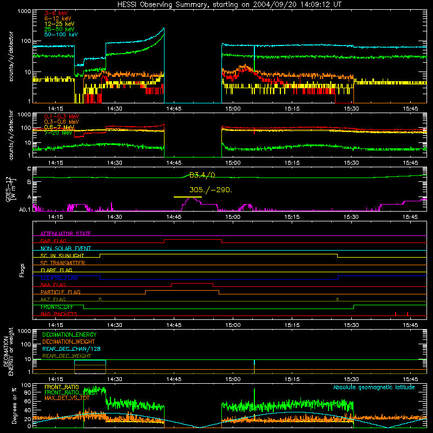433x433 pixels.
Task: Click the Flags panel axis label
Action: (22, 270)
